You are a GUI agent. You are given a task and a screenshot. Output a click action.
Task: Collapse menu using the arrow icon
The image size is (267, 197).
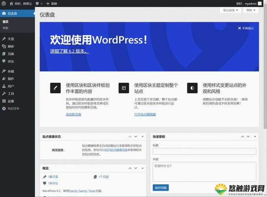click(x=4, y=108)
